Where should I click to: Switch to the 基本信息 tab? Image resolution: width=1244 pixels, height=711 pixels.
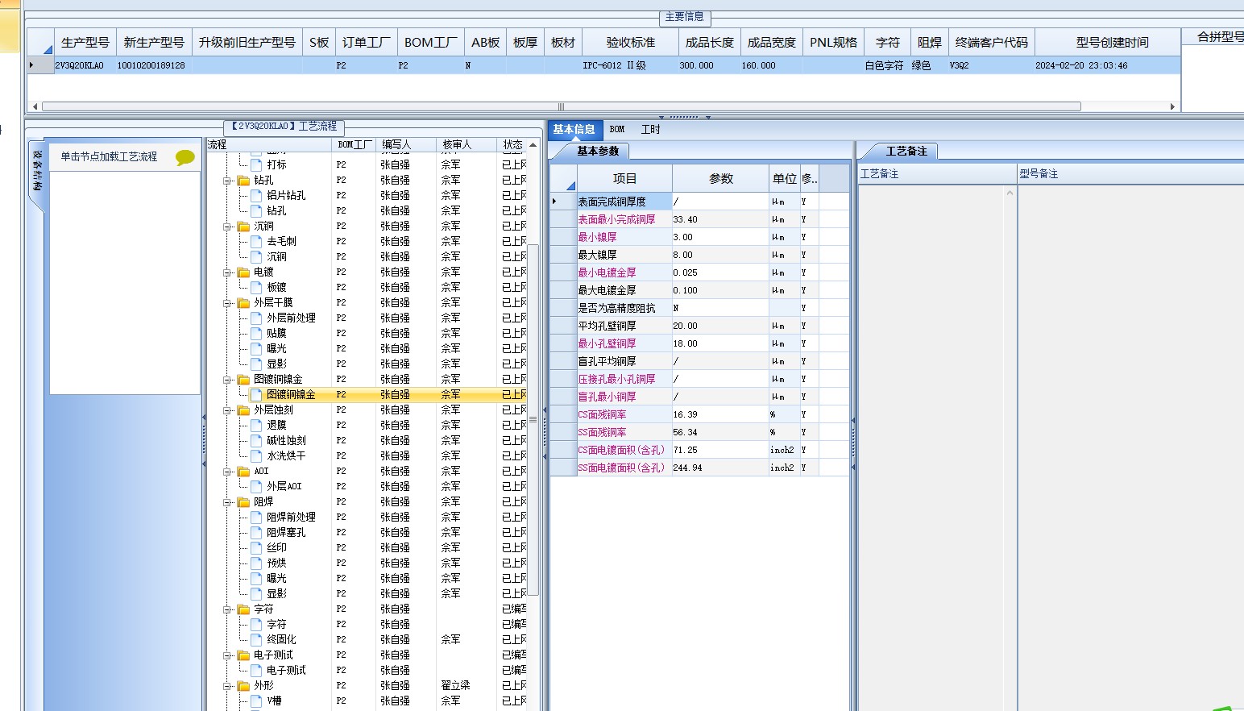(574, 130)
